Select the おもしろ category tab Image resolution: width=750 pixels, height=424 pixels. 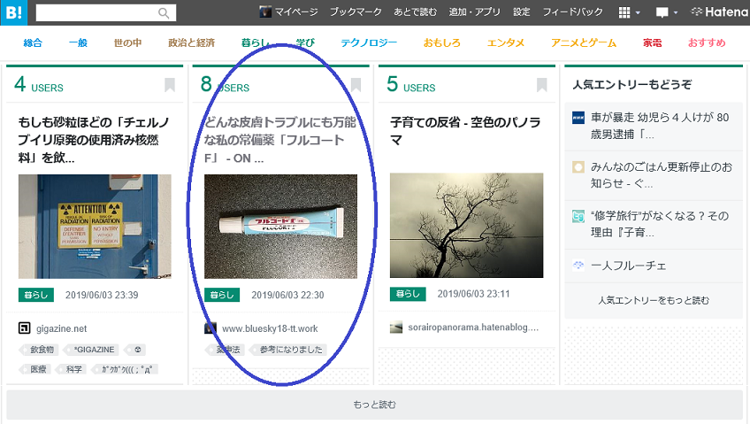pyautogui.click(x=441, y=43)
